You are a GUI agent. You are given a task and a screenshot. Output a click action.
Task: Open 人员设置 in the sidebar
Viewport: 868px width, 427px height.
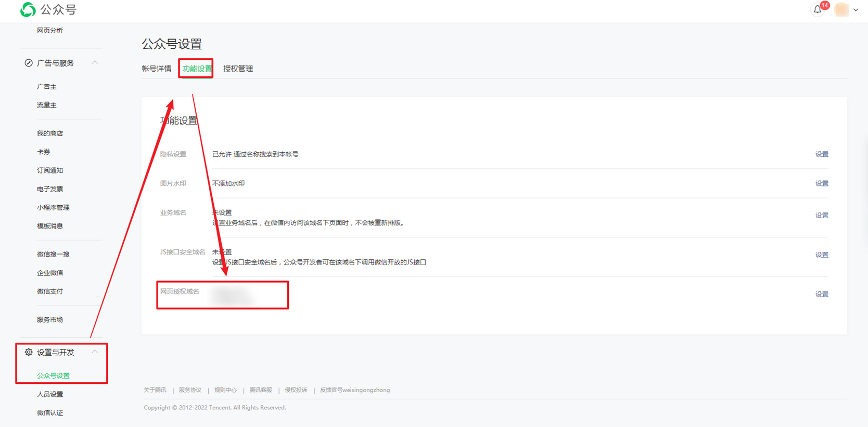point(50,394)
